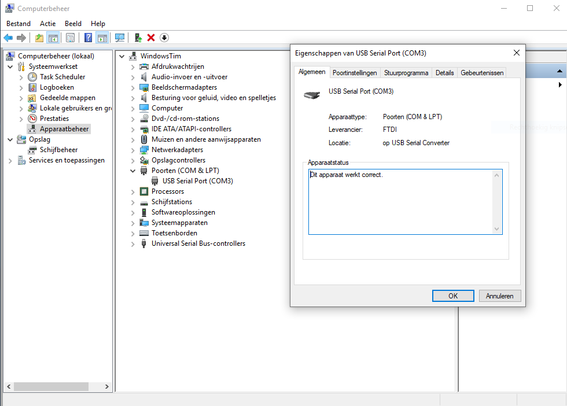Expand IDE ATA/ATAPI-controllers category

click(x=132, y=130)
